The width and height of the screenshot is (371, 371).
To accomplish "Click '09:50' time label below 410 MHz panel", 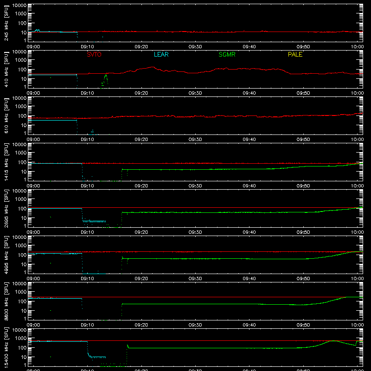I will [x=303, y=93].
